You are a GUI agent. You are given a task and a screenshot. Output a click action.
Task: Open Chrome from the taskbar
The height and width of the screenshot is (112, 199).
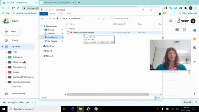tap(96, 109)
